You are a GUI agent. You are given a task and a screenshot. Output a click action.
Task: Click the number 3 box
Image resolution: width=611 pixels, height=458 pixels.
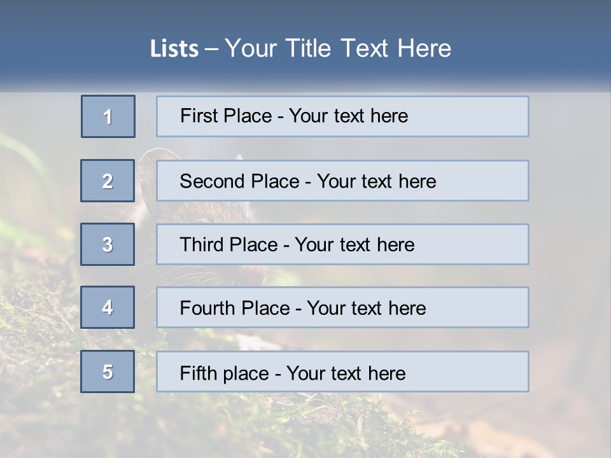click(x=108, y=244)
